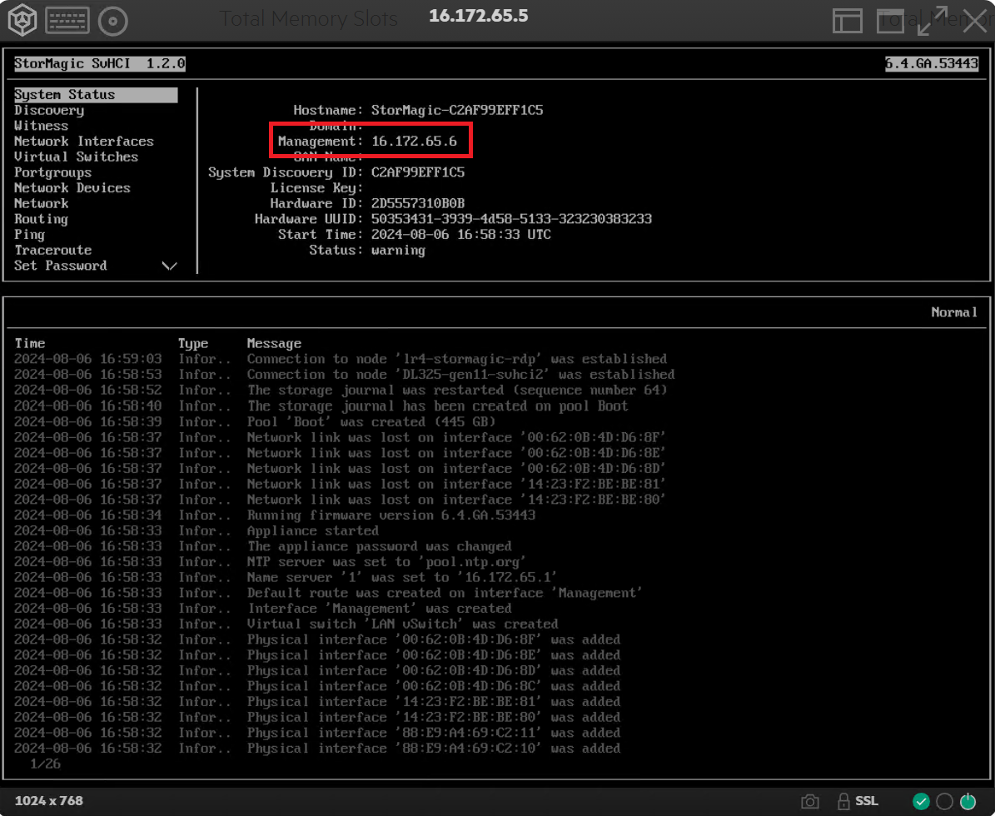Viewport: 995px width, 816px height.
Task: Click the hostname StorMagic-C2AF99EFF1C5
Action: (x=457, y=111)
